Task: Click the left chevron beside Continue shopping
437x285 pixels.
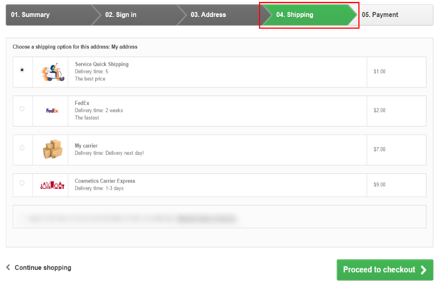Action: [x=8, y=268]
